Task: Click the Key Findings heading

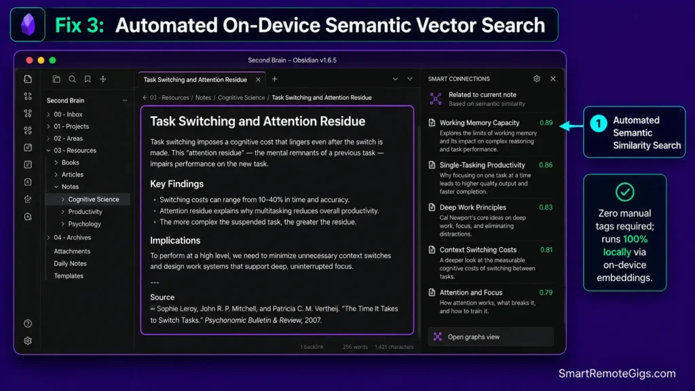Action: (177, 184)
